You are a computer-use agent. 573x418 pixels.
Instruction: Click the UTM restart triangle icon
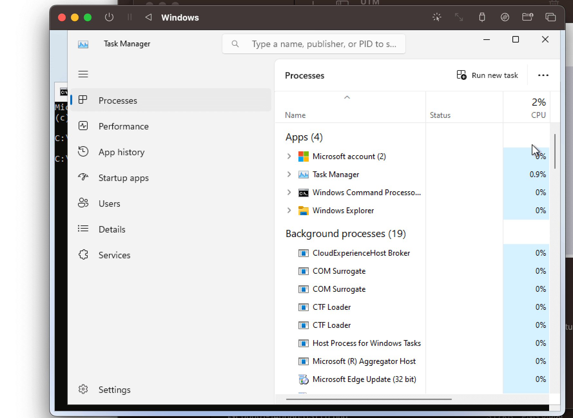coord(148,17)
